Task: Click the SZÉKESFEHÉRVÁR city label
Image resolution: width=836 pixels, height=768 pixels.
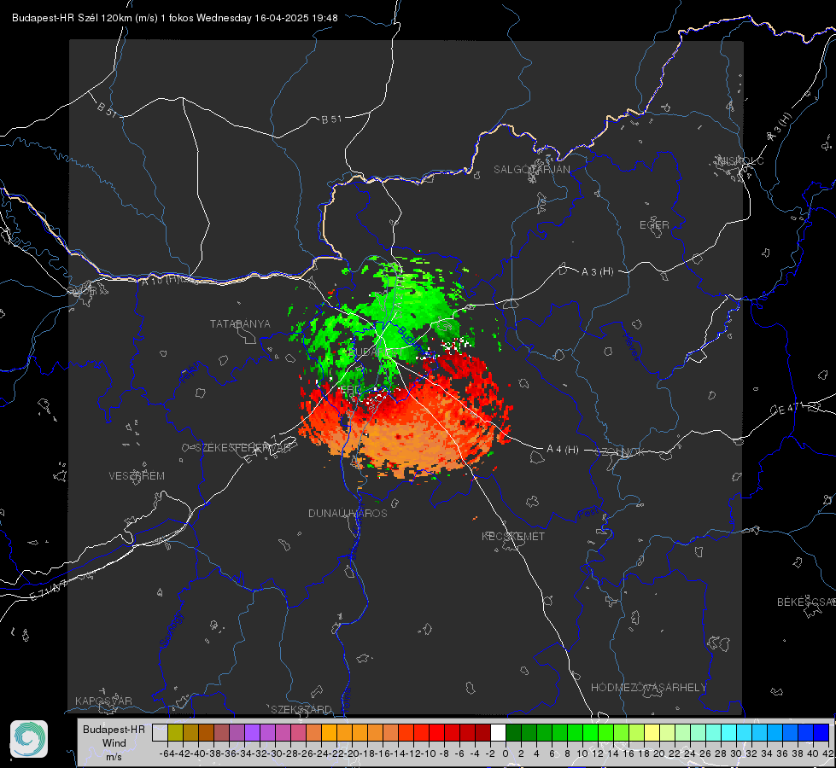Action: pyautogui.click(x=245, y=448)
